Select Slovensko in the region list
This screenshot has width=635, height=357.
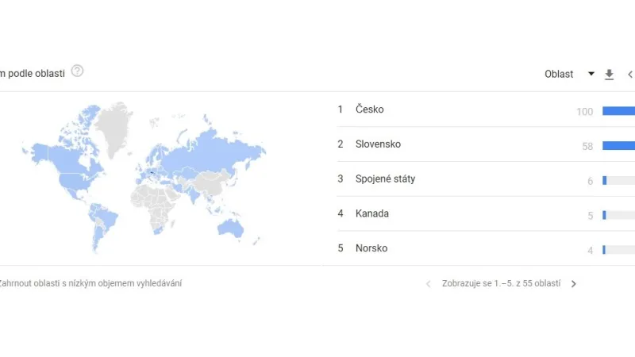(x=378, y=144)
